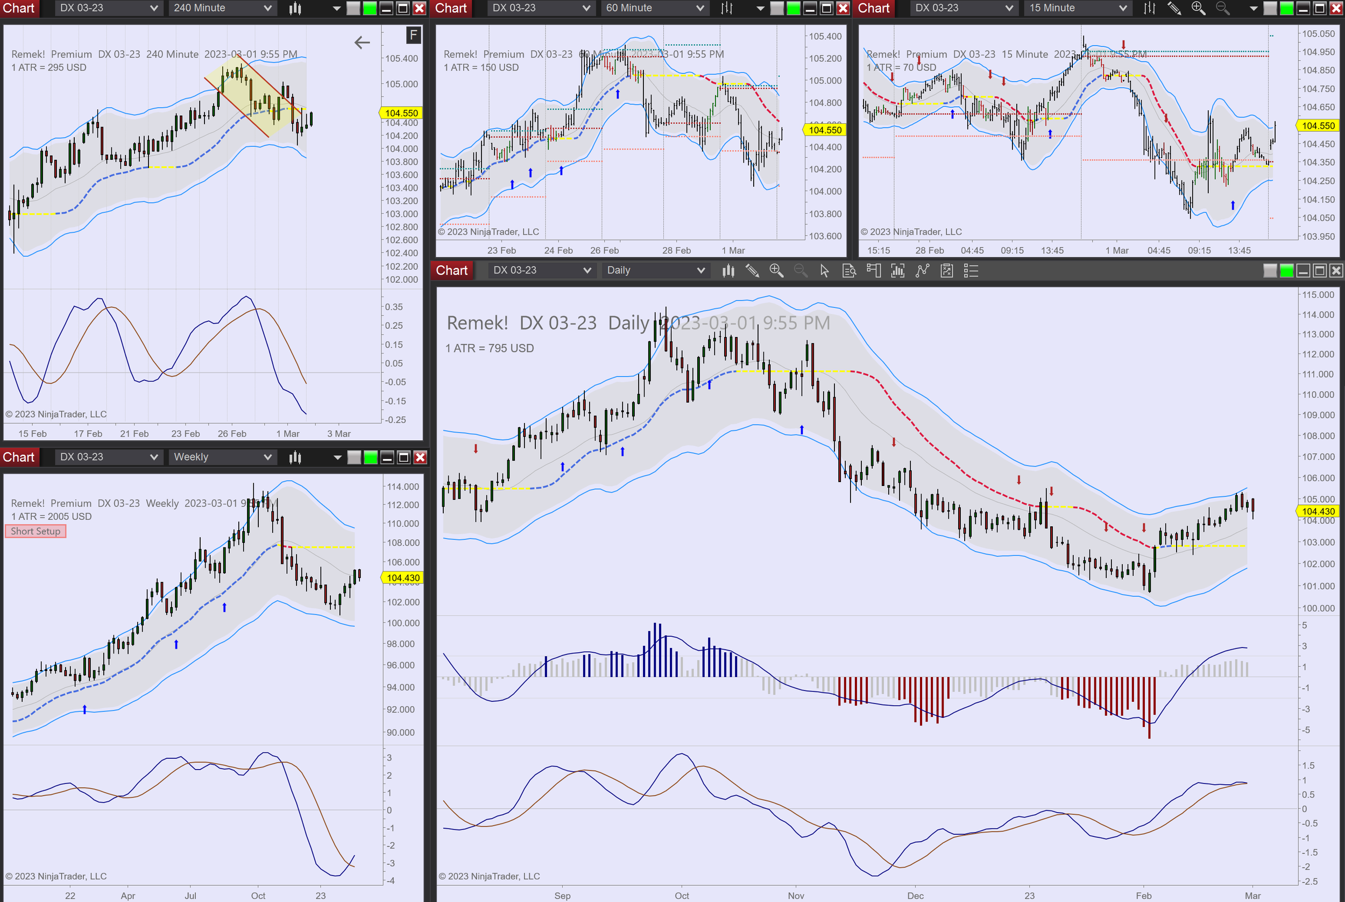The image size is (1345, 902).
Task: Open drawing tools in Daily chart toolbar
Action: 752,270
